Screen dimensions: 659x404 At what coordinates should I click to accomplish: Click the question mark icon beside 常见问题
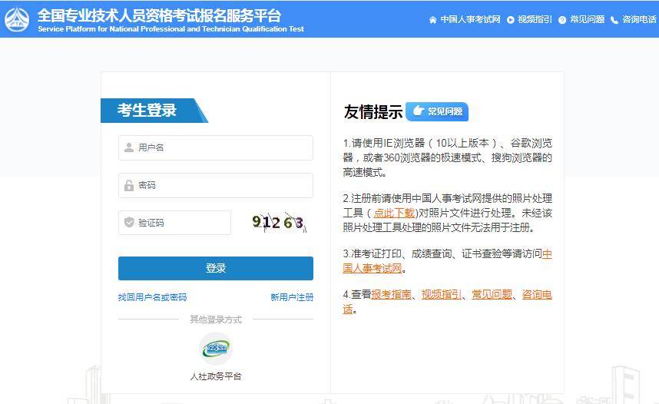click(x=562, y=20)
